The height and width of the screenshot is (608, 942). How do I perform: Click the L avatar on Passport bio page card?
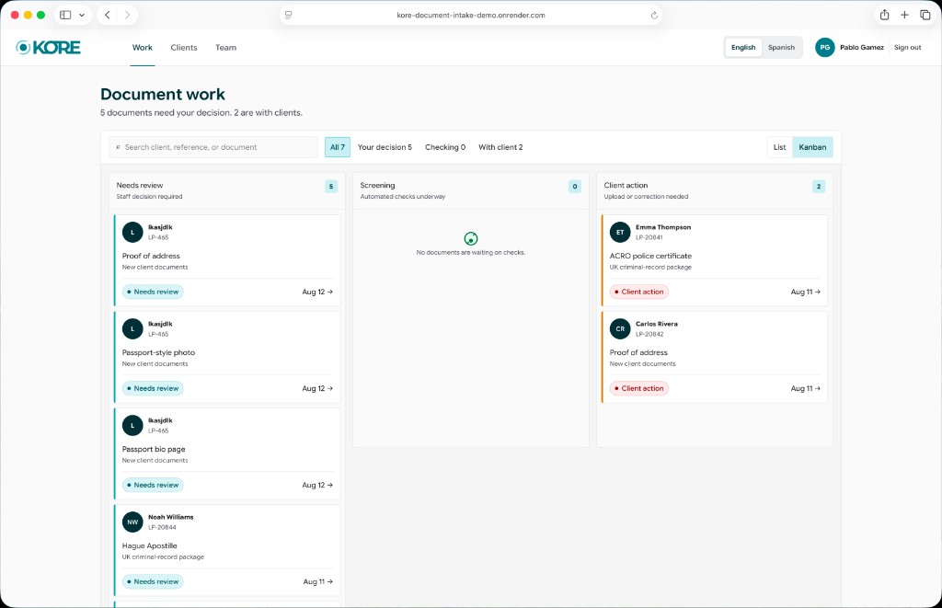tap(132, 425)
